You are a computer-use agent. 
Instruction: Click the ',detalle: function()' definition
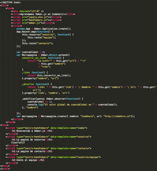[37, 84]
